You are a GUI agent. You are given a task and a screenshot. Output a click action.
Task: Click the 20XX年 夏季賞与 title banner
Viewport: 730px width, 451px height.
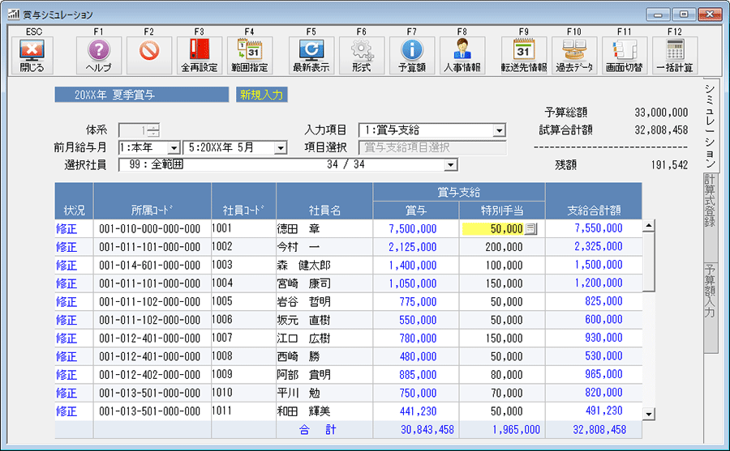(141, 95)
